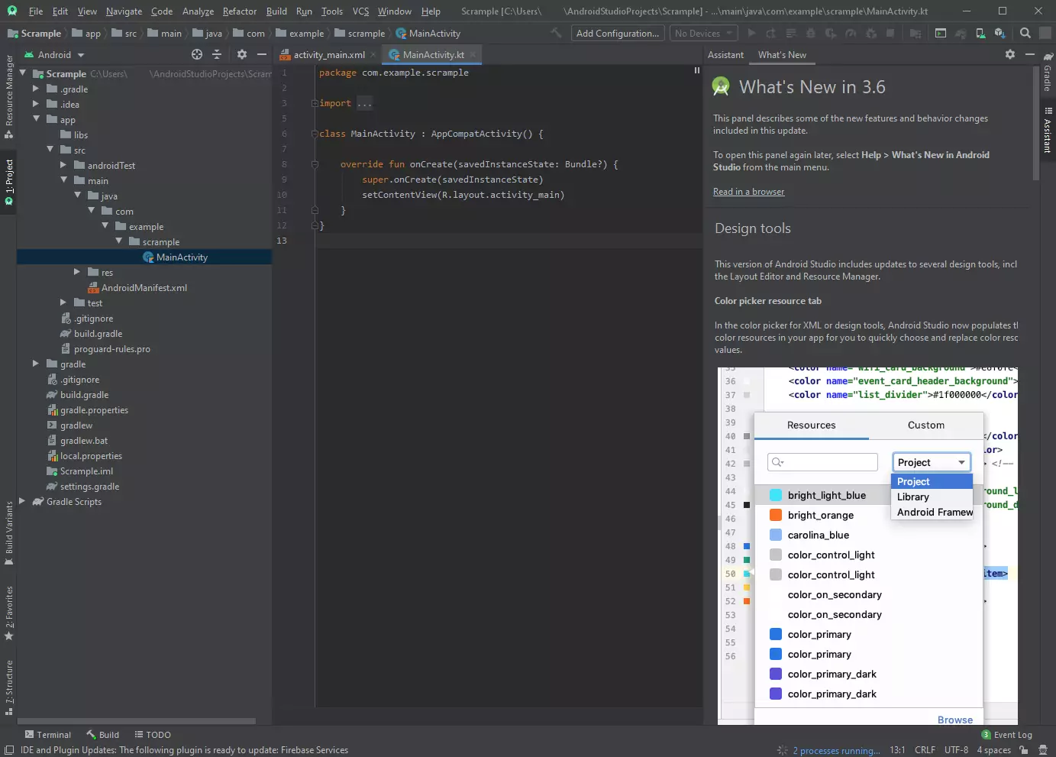
Task: Click Scroll from Source target icon
Action: point(197,54)
